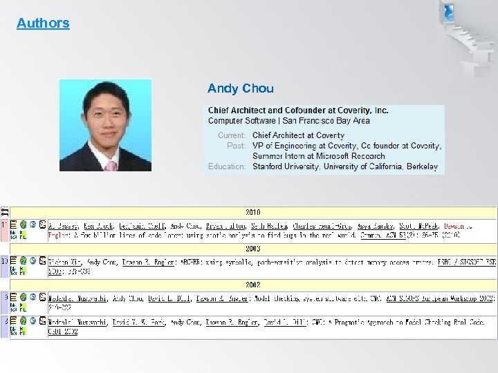Open the BibTeX icon in the ARCHER row
Image resolution: width=498 pixels, height=373 pixels.
pos(13,271)
